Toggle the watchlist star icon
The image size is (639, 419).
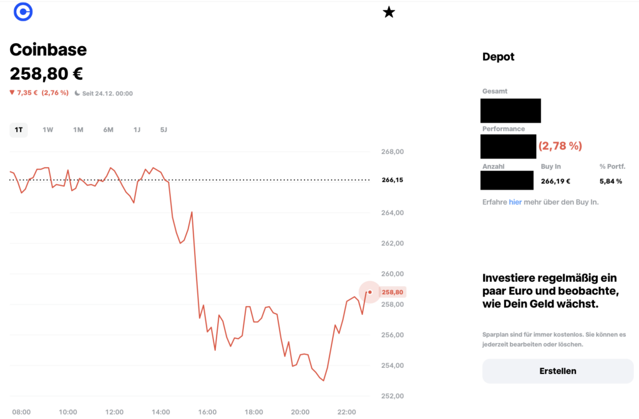coord(389,12)
